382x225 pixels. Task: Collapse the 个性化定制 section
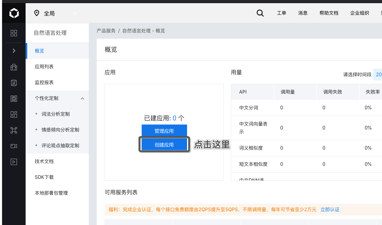[x=57, y=98]
